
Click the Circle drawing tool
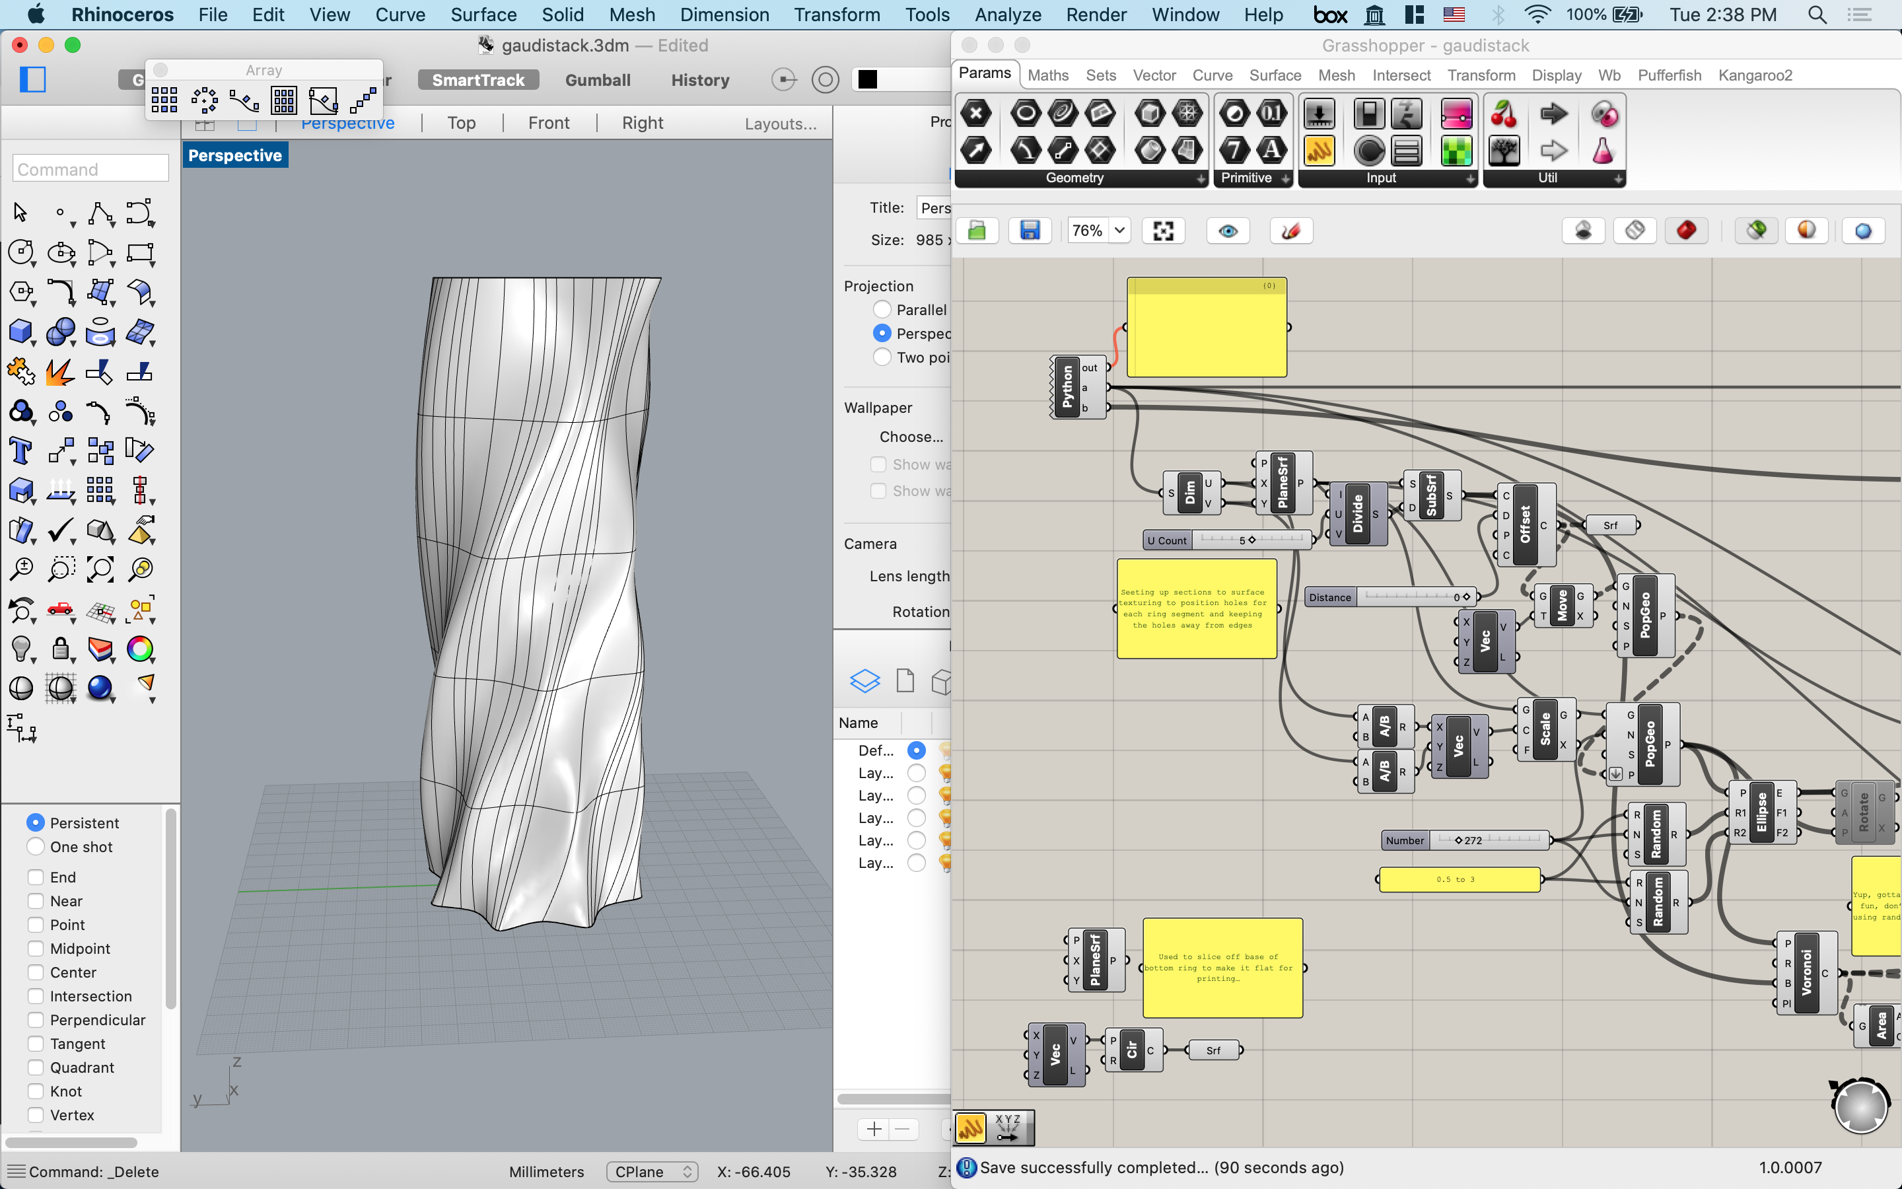click(x=20, y=252)
